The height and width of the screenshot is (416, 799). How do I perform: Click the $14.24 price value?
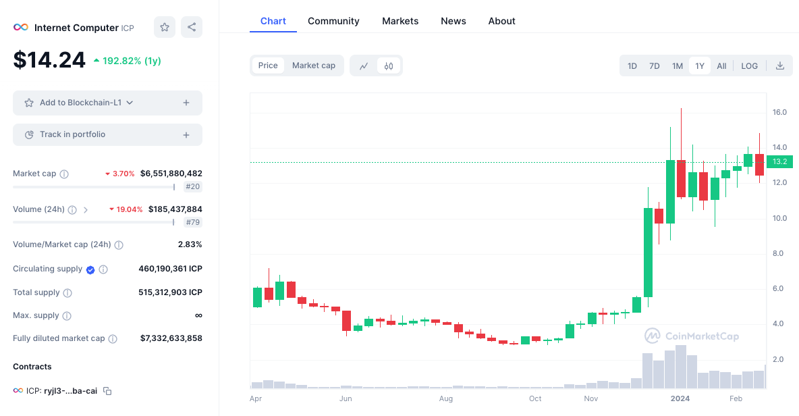(x=49, y=60)
